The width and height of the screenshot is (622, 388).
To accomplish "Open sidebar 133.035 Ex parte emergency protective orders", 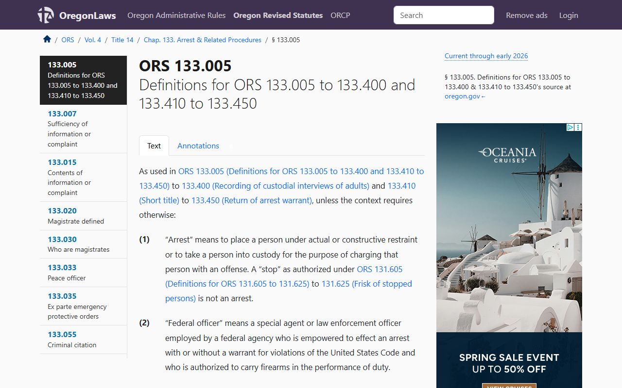I will click(x=83, y=306).
